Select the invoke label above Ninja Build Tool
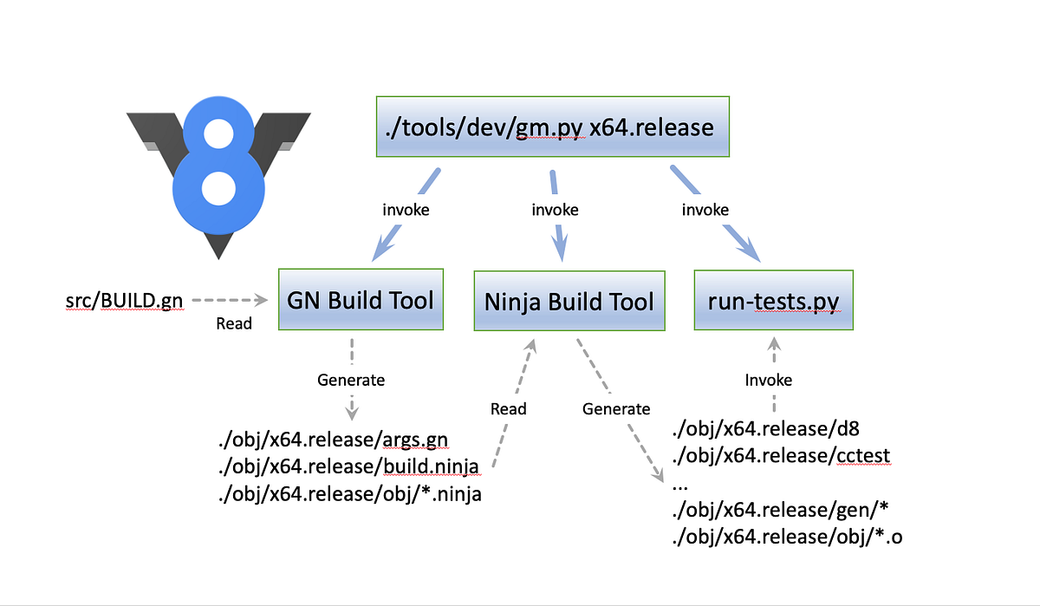This screenshot has height=606, width=1040. [555, 210]
